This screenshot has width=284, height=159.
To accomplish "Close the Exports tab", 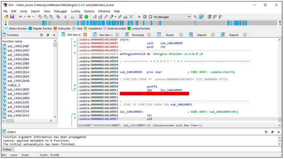I will pyautogui.click(x=245, y=35).
